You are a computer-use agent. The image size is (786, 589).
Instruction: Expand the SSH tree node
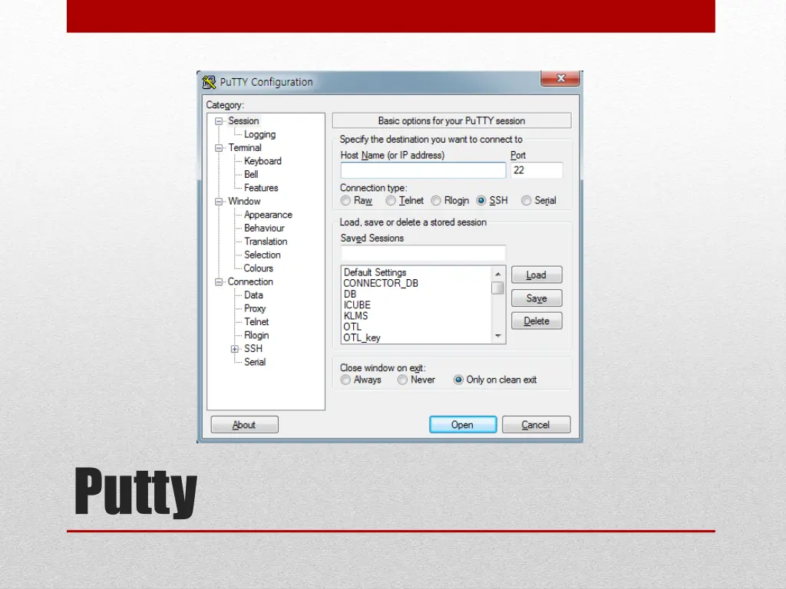pos(235,349)
